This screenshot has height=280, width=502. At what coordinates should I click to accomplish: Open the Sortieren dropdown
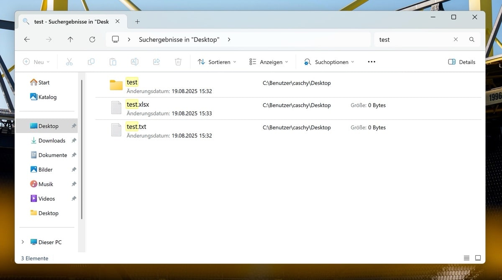[217, 62]
